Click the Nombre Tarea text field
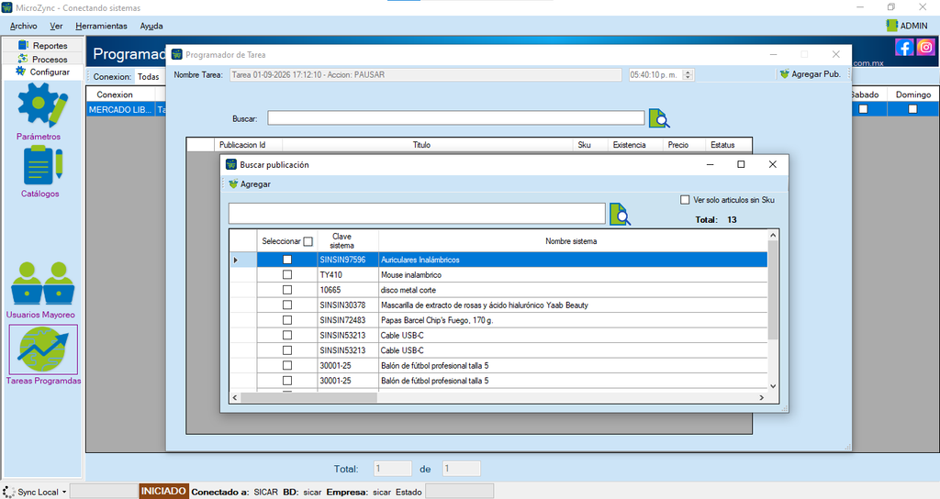940x499 pixels. 426,75
